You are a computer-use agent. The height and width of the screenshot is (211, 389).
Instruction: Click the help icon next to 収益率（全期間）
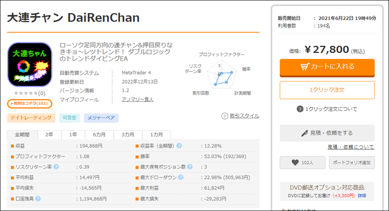click(179, 146)
